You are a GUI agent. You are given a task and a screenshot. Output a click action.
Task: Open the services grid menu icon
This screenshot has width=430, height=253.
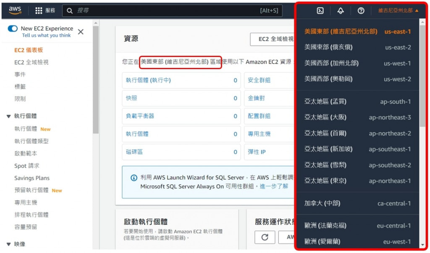pos(39,10)
